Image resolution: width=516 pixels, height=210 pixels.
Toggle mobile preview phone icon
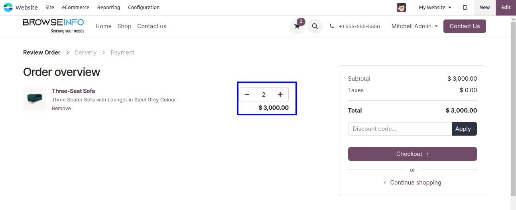[465, 8]
